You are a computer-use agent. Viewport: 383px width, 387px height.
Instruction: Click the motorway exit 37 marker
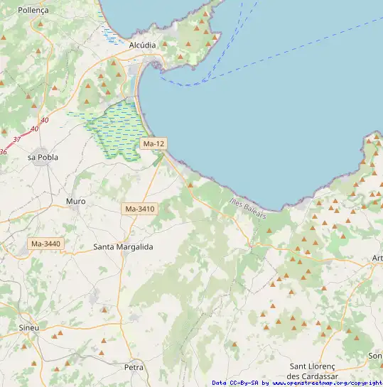[16, 139]
